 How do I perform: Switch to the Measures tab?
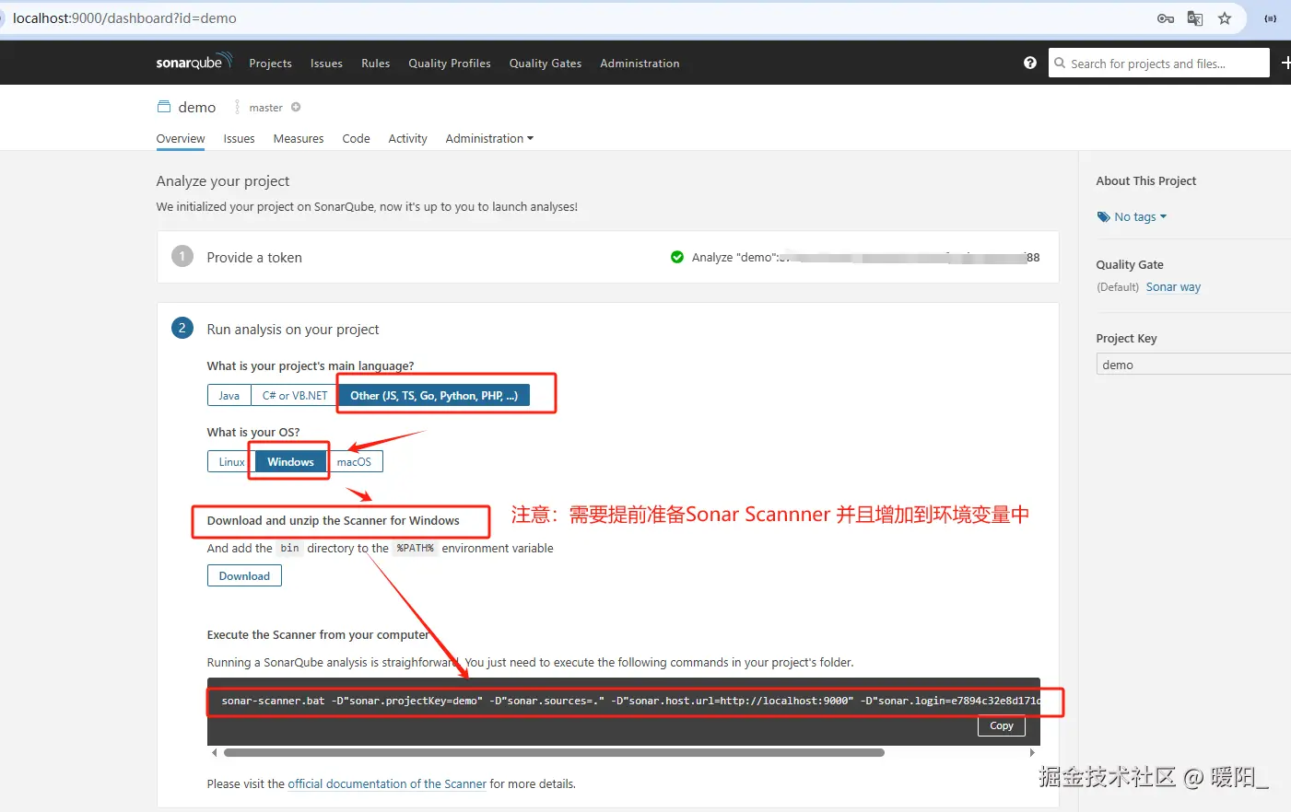pyautogui.click(x=299, y=139)
